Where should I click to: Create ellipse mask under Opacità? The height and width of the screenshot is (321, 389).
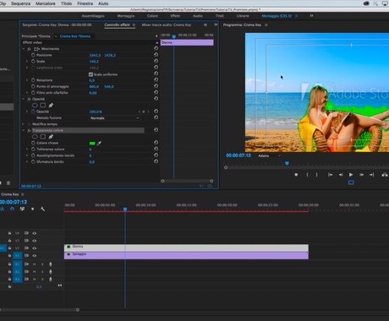(35, 106)
